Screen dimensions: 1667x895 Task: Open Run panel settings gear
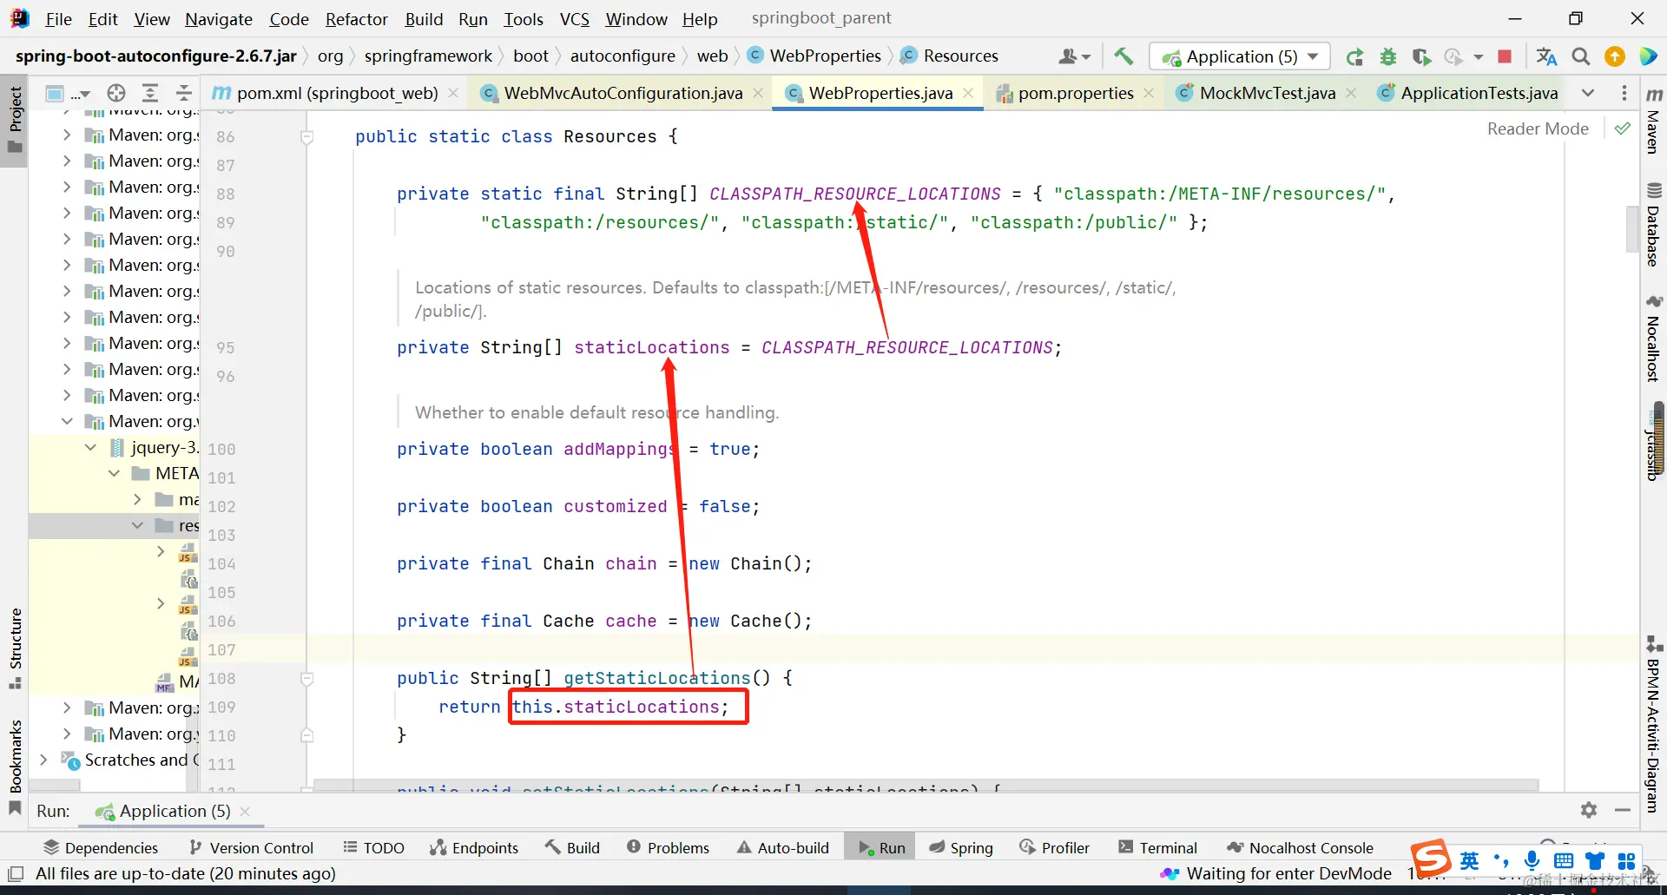[x=1589, y=810]
